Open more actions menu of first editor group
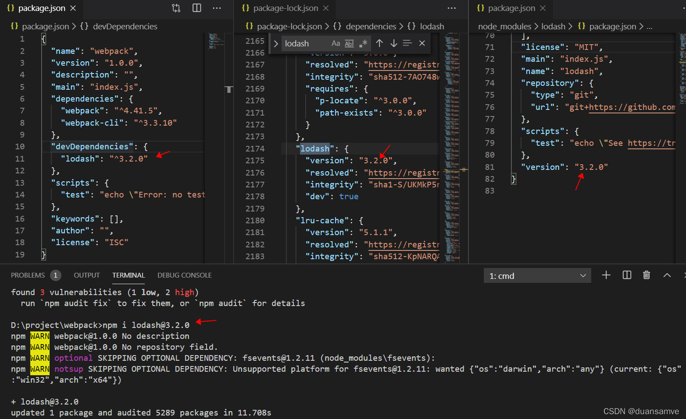Image resolution: width=686 pixels, height=419 pixels. click(217, 8)
